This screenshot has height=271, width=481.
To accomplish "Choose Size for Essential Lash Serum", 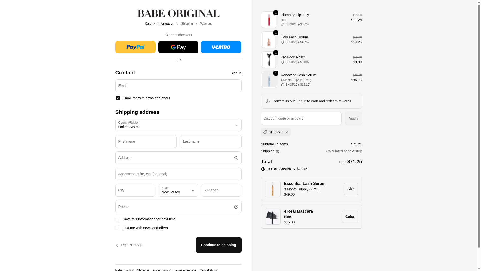I will point(351,189).
